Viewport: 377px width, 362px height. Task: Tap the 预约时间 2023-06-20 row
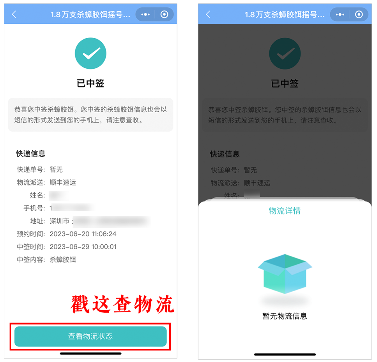[x=67, y=234]
